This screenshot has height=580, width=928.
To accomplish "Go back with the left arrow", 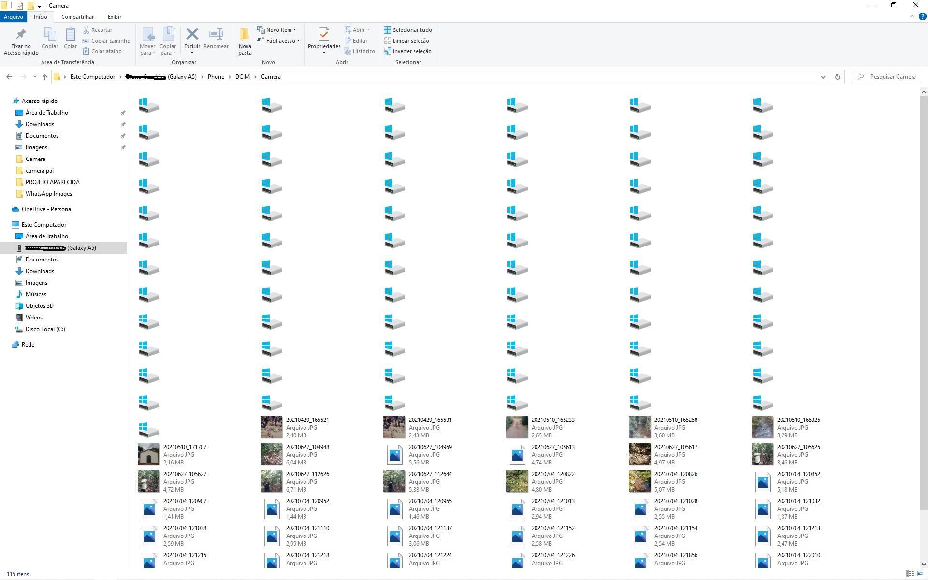I will pos(9,77).
